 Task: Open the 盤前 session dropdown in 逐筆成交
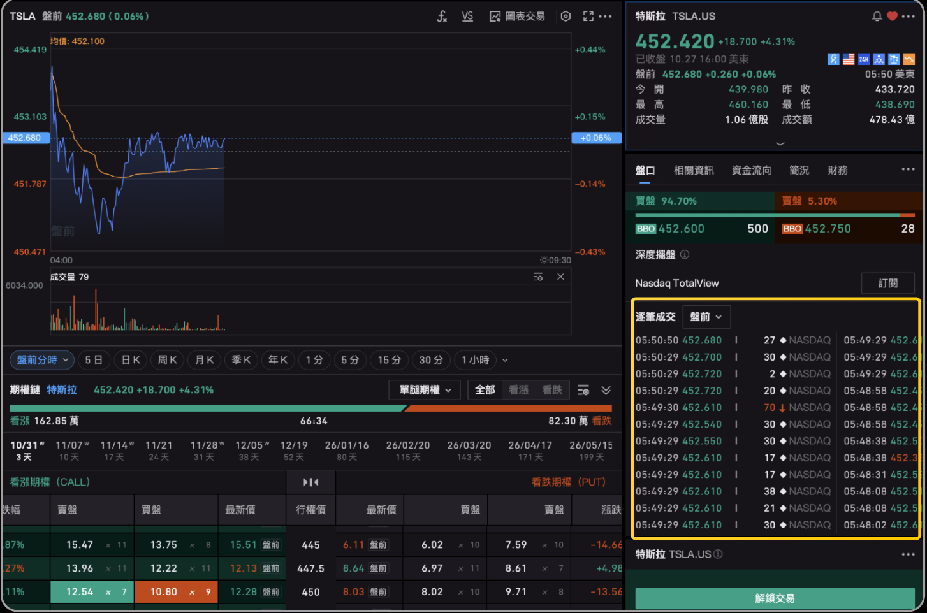706,317
